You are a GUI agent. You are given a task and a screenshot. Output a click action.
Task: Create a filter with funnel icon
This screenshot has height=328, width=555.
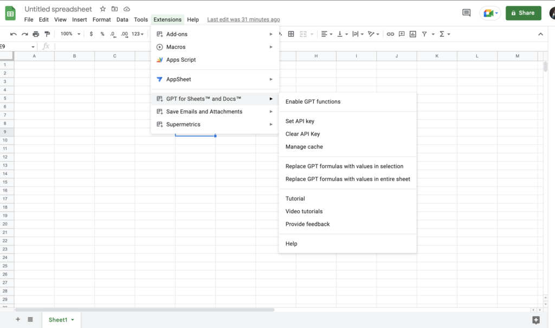[x=424, y=34]
